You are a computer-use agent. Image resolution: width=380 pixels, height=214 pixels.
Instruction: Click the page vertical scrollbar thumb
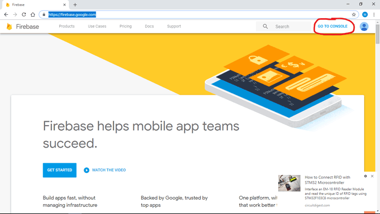pos(377,34)
